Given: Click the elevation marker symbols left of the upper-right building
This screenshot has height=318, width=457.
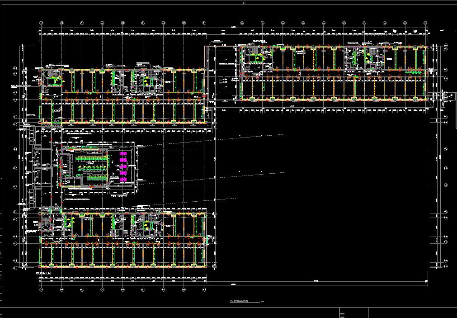Looking at the screenshot, I should pos(225,81).
